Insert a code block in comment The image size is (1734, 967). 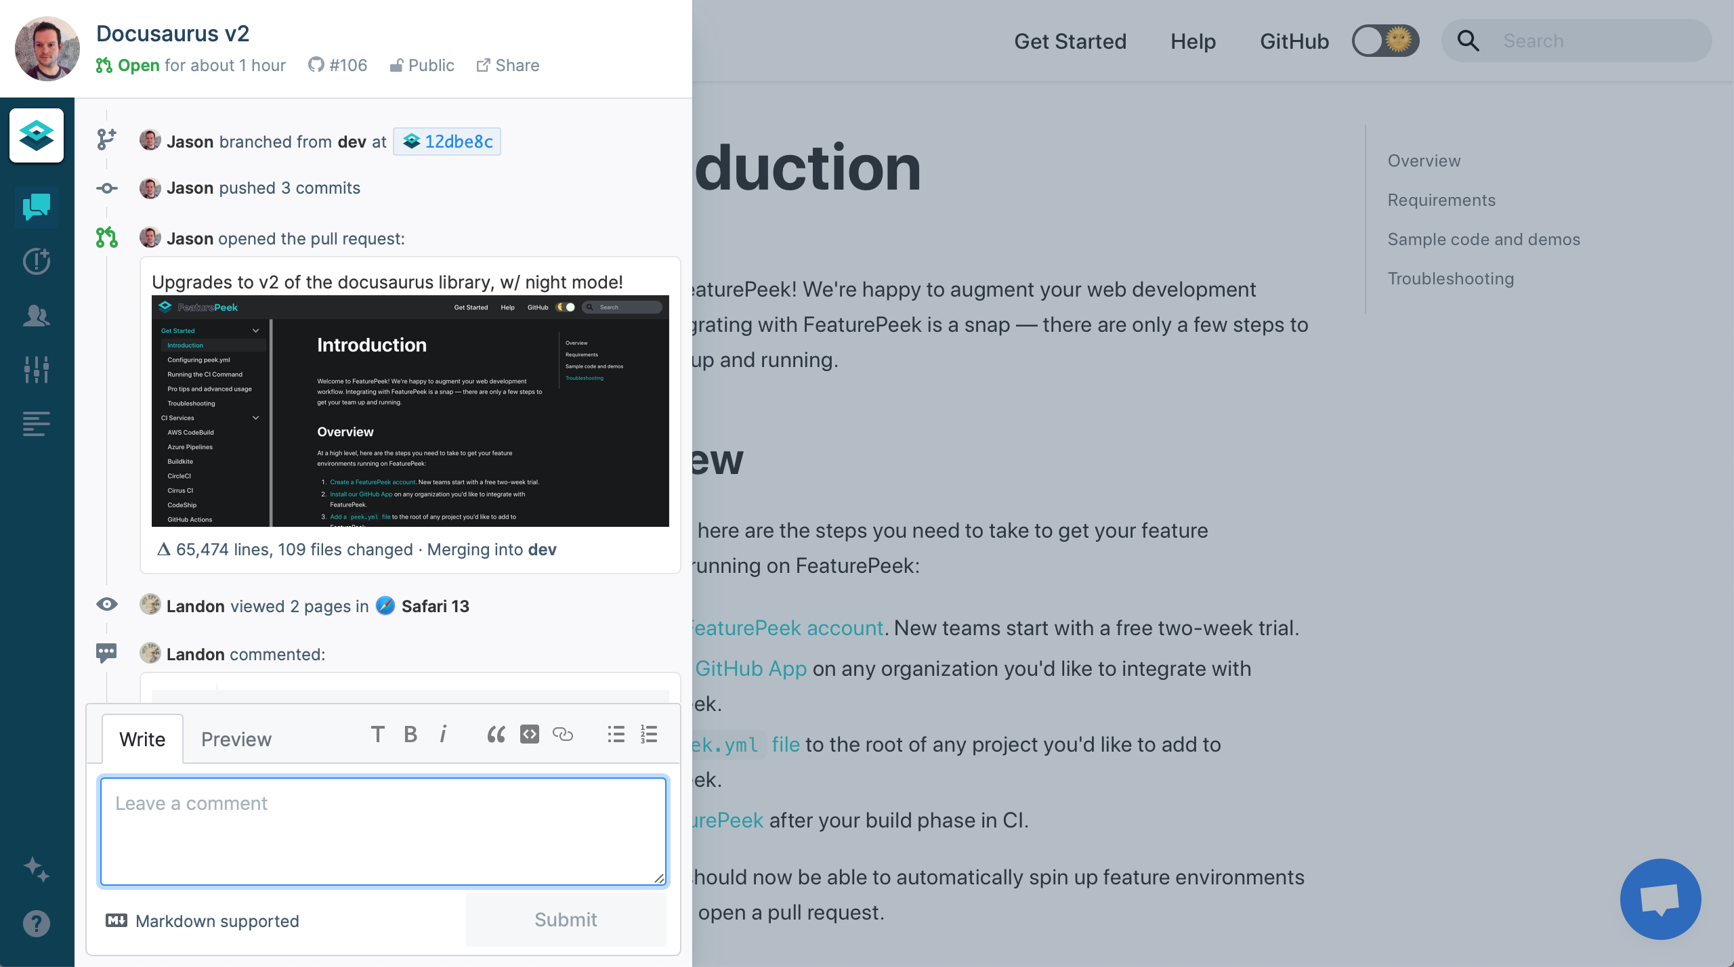[530, 735]
